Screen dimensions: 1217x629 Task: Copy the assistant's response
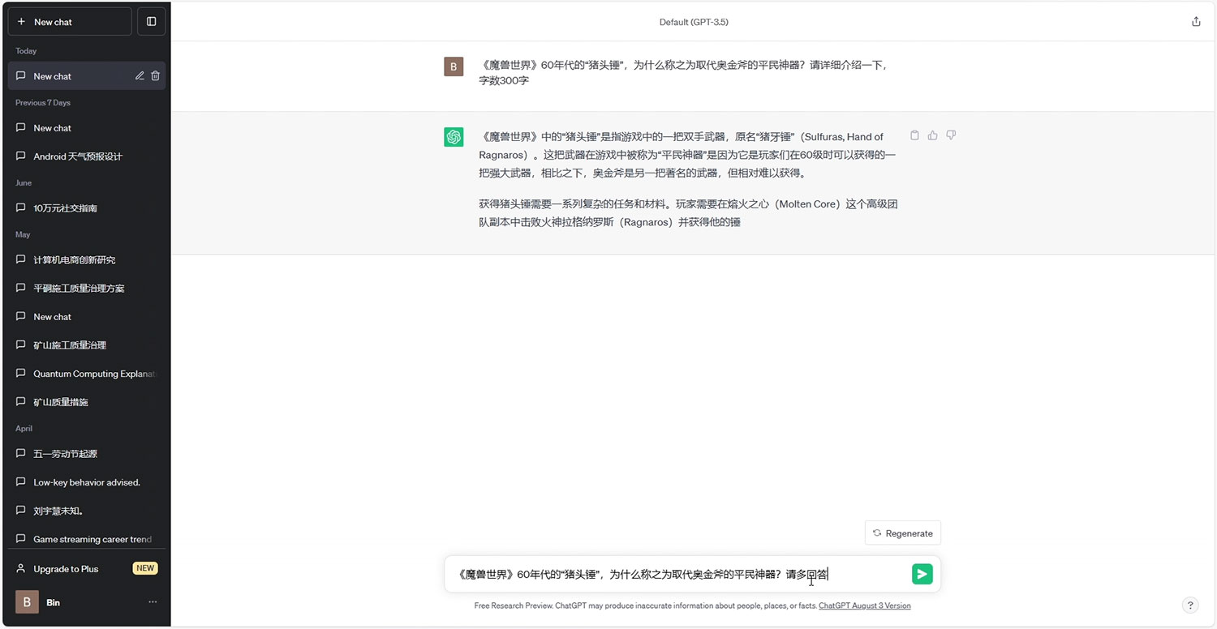[914, 135]
